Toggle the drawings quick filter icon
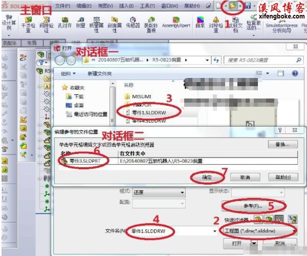This screenshot has height=256, width=307. click(279, 219)
